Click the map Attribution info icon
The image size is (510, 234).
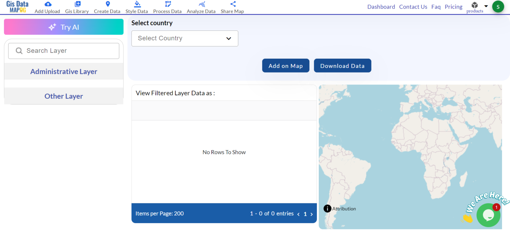click(x=327, y=208)
